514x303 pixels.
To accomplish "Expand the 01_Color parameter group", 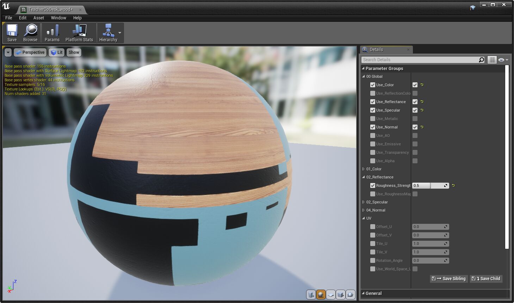I will (364, 169).
